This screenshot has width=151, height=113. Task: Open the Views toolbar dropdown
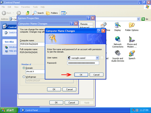pos(64,13)
